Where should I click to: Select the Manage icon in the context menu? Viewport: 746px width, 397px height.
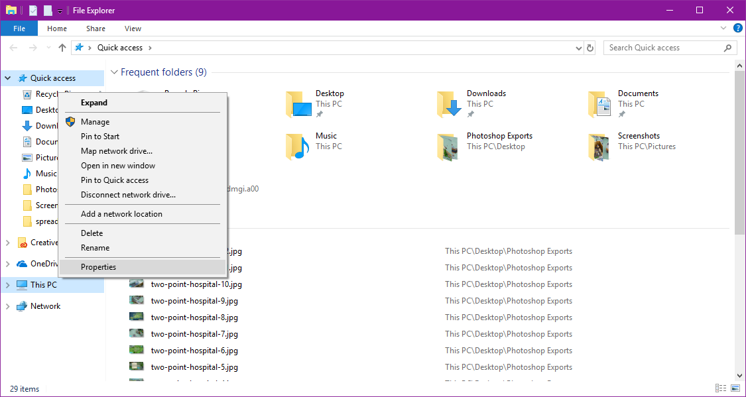[70, 121]
